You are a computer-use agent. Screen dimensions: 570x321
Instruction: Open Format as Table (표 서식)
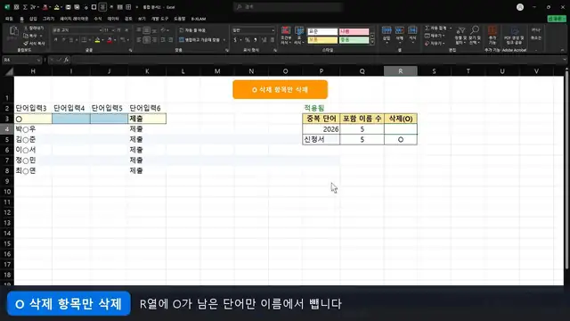click(299, 36)
